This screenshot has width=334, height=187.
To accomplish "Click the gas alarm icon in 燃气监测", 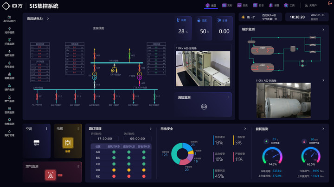I will pyautogui.click(x=51, y=175).
